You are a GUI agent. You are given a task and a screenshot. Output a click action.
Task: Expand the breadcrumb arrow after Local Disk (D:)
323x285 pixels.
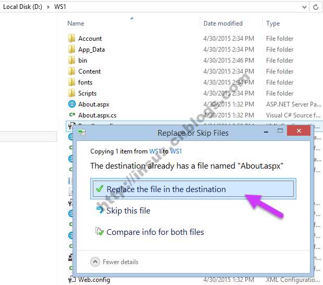[x=48, y=7]
